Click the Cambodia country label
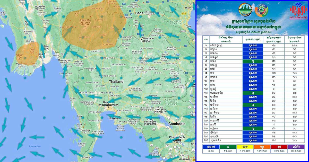 tap(177, 124)
